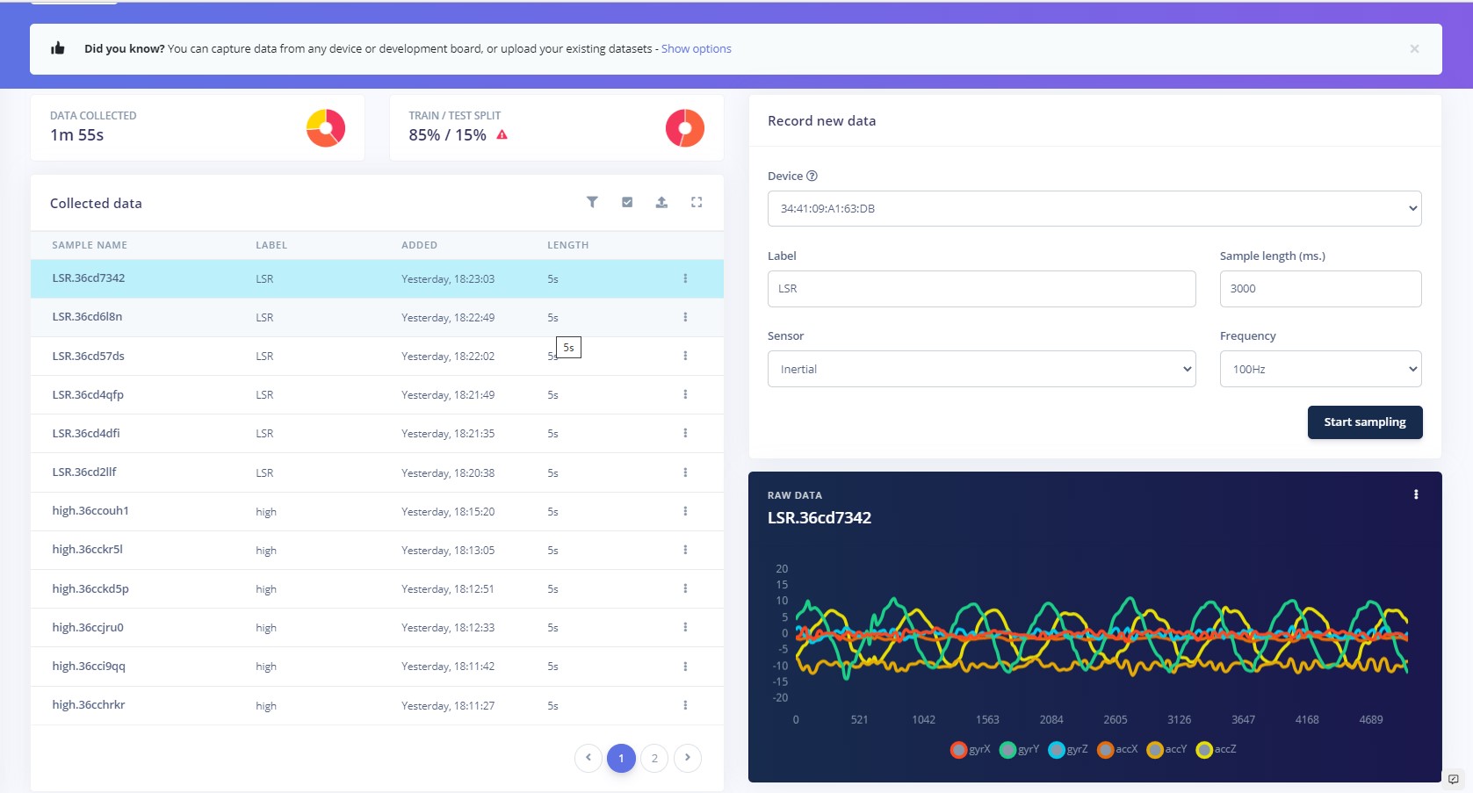Open row menu for LSR.36cd6l8n
Viewport: 1473px width, 793px height.
click(685, 317)
